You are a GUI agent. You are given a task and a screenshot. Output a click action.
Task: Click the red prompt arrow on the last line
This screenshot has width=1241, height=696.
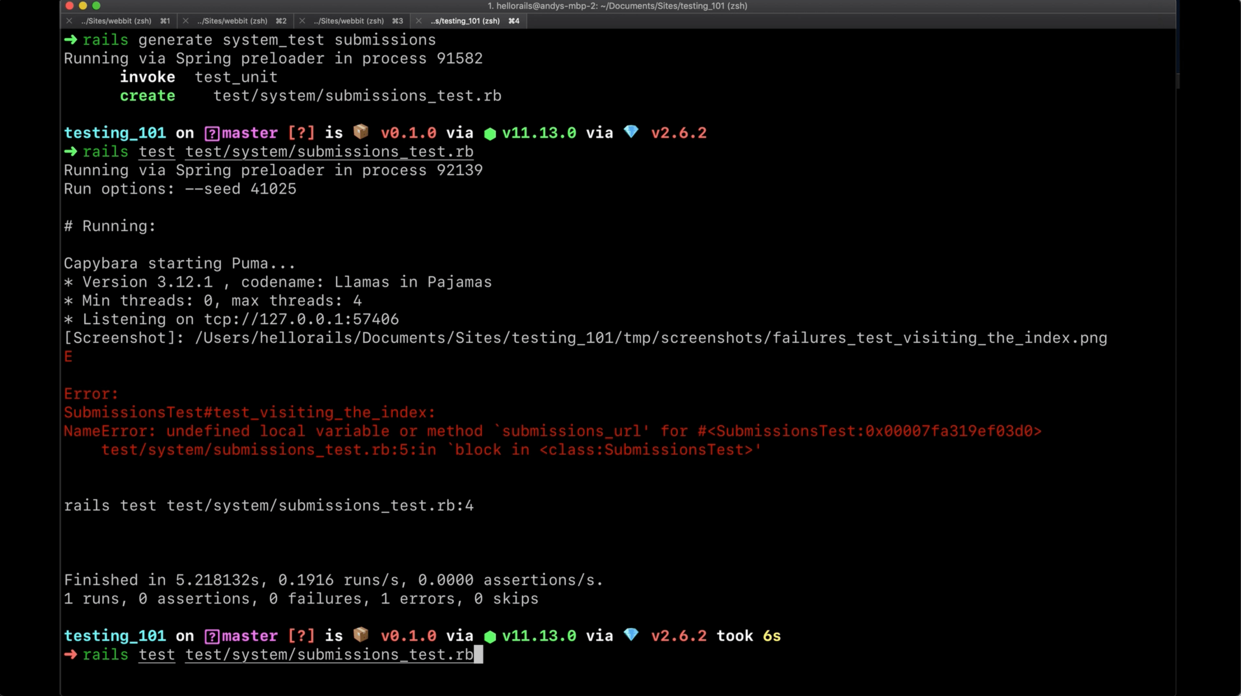click(x=71, y=654)
